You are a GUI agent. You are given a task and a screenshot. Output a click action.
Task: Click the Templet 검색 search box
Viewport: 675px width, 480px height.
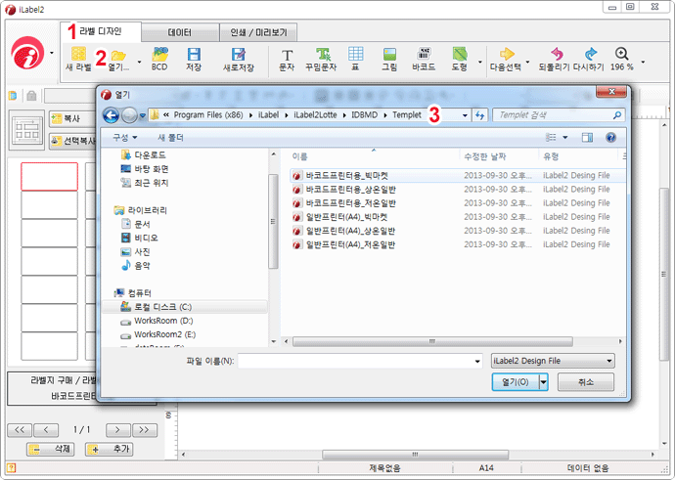coord(559,114)
